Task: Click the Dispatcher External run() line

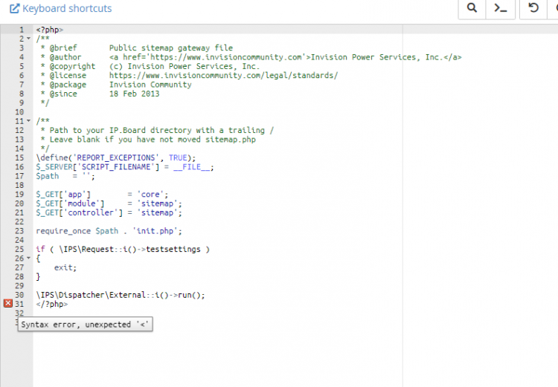Action: tap(120, 295)
